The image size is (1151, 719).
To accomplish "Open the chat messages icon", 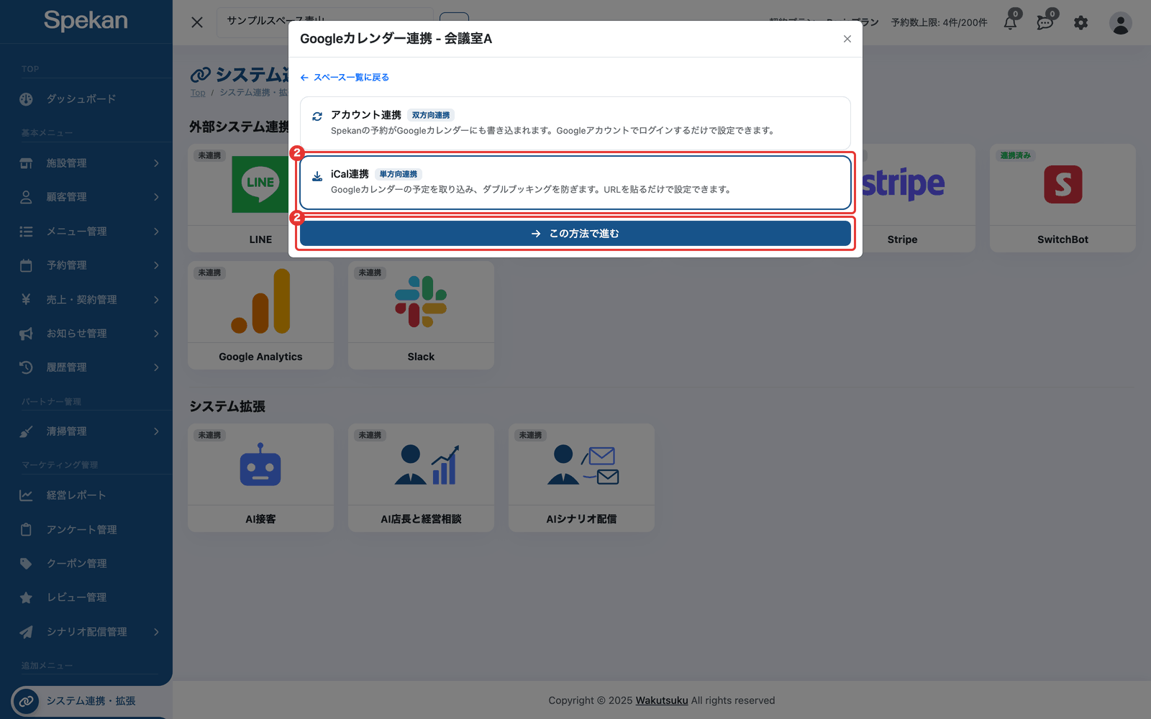I will tap(1045, 23).
